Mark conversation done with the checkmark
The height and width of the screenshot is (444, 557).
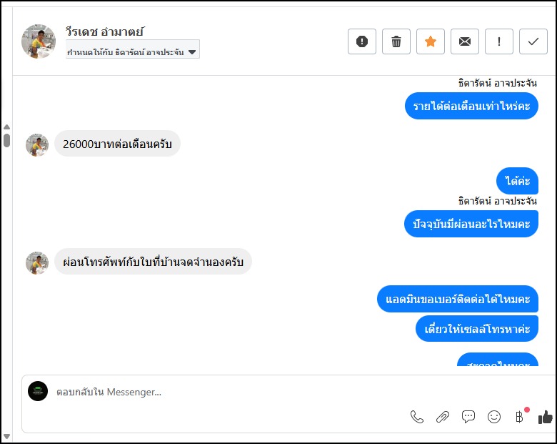(x=533, y=41)
